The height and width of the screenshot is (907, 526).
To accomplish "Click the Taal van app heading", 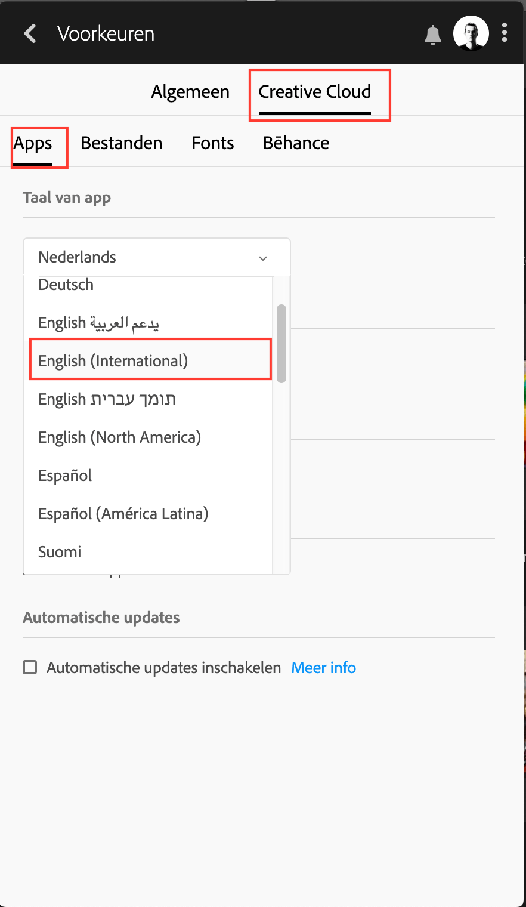I will point(67,198).
